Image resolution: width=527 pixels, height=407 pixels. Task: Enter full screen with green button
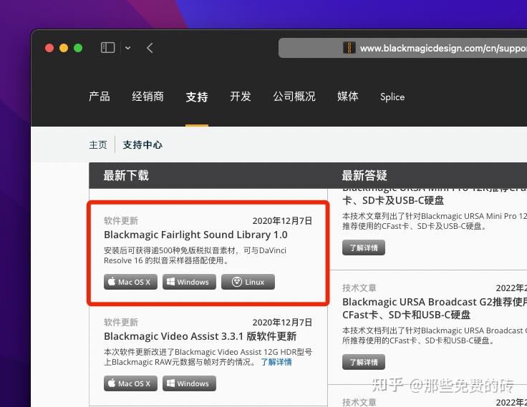coord(78,48)
